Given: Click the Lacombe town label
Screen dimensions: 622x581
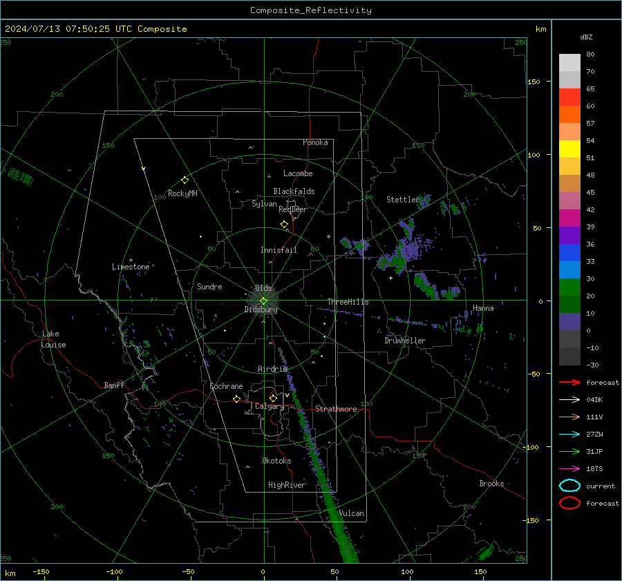Looking at the screenshot, I should pos(298,173).
